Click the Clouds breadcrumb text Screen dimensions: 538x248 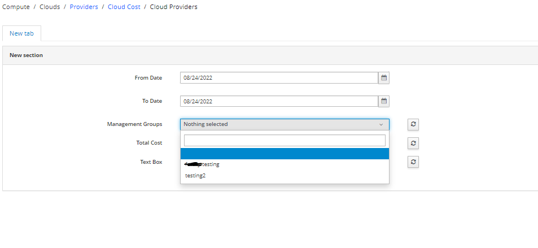pyautogui.click(x=50, y=7)
